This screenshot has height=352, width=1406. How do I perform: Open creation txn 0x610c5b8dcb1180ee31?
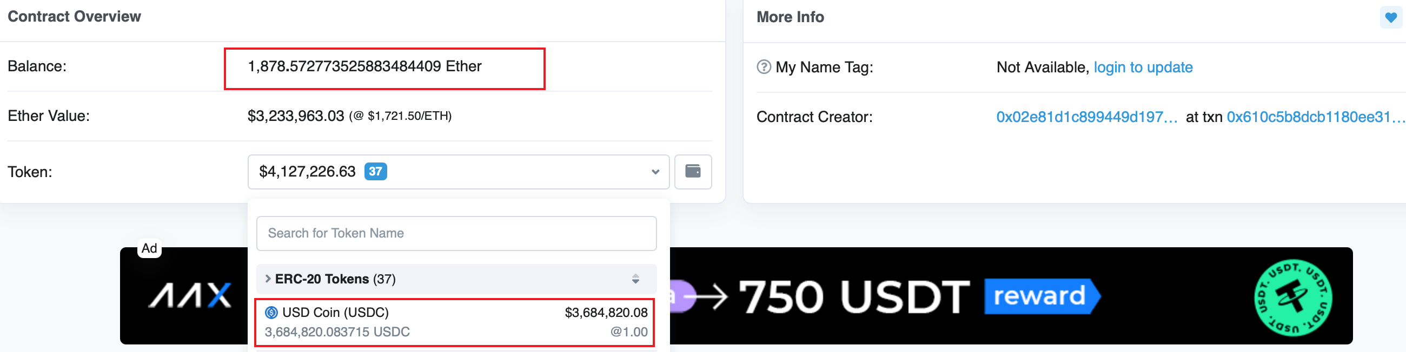click(x=1315, y=117)
